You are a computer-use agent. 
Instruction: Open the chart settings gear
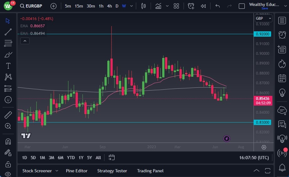264,147
